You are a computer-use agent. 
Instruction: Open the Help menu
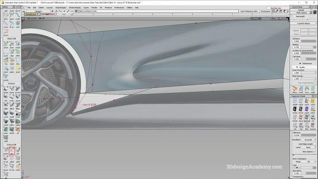(137, 7)
